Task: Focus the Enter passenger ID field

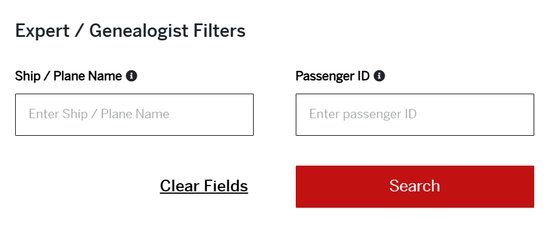Action: coord(415,115)
